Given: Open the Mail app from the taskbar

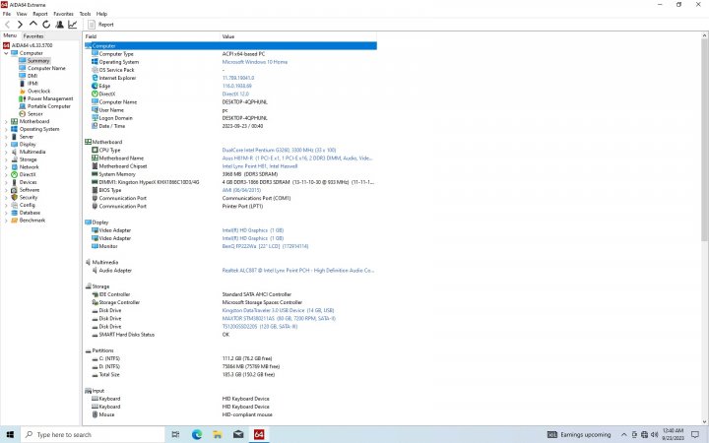Looking at the screenshot, I should [x=238, y=434].
